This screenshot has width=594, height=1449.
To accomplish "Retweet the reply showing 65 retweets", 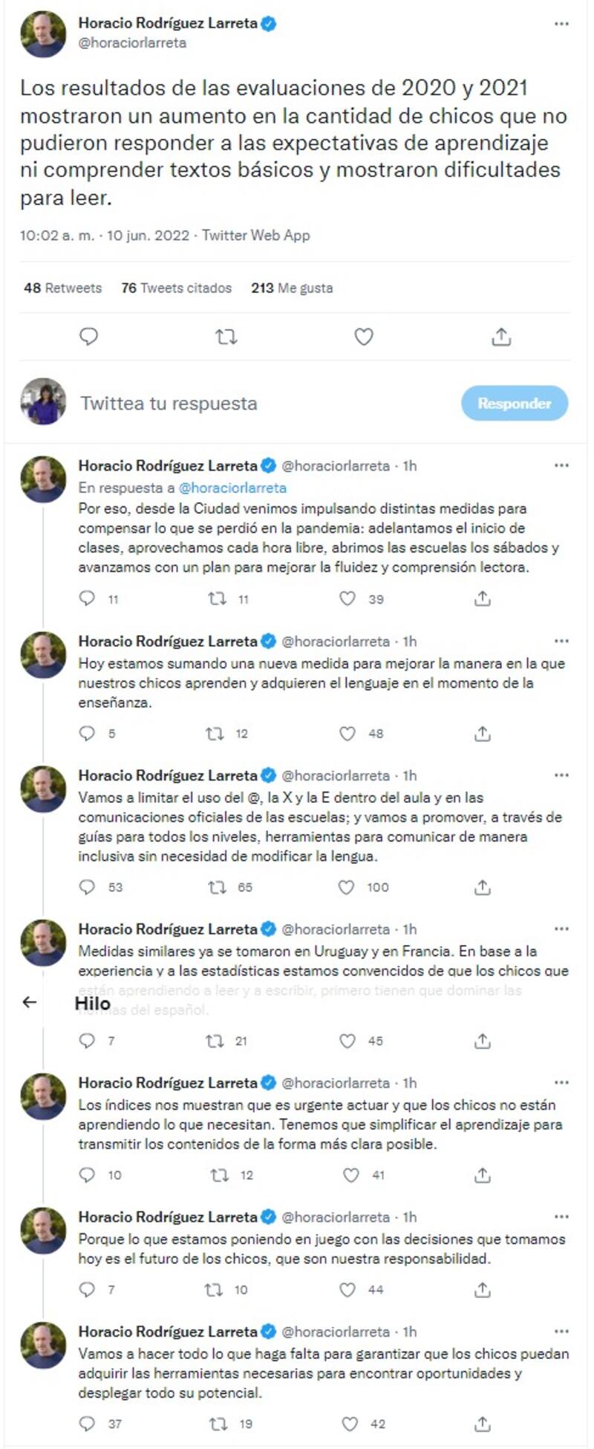I will (217, 887).
